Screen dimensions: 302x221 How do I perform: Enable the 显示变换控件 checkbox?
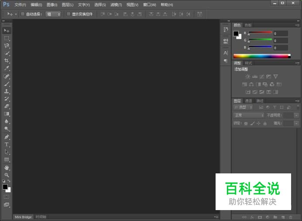[x=69, y=14]
